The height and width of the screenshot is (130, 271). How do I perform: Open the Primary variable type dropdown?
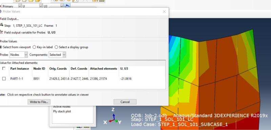[12, 6]
